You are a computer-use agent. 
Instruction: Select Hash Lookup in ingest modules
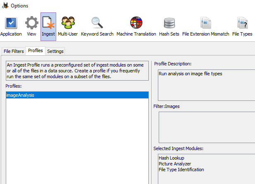tap(172, 158)
